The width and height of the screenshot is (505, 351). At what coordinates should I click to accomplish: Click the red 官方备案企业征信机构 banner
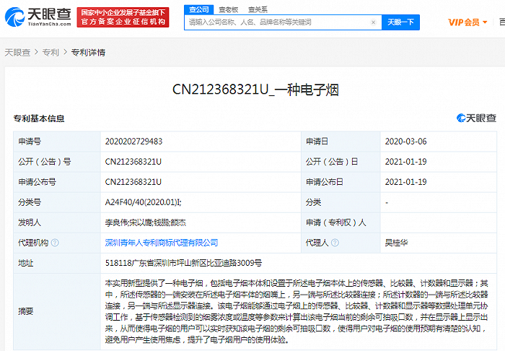(123, 17)
